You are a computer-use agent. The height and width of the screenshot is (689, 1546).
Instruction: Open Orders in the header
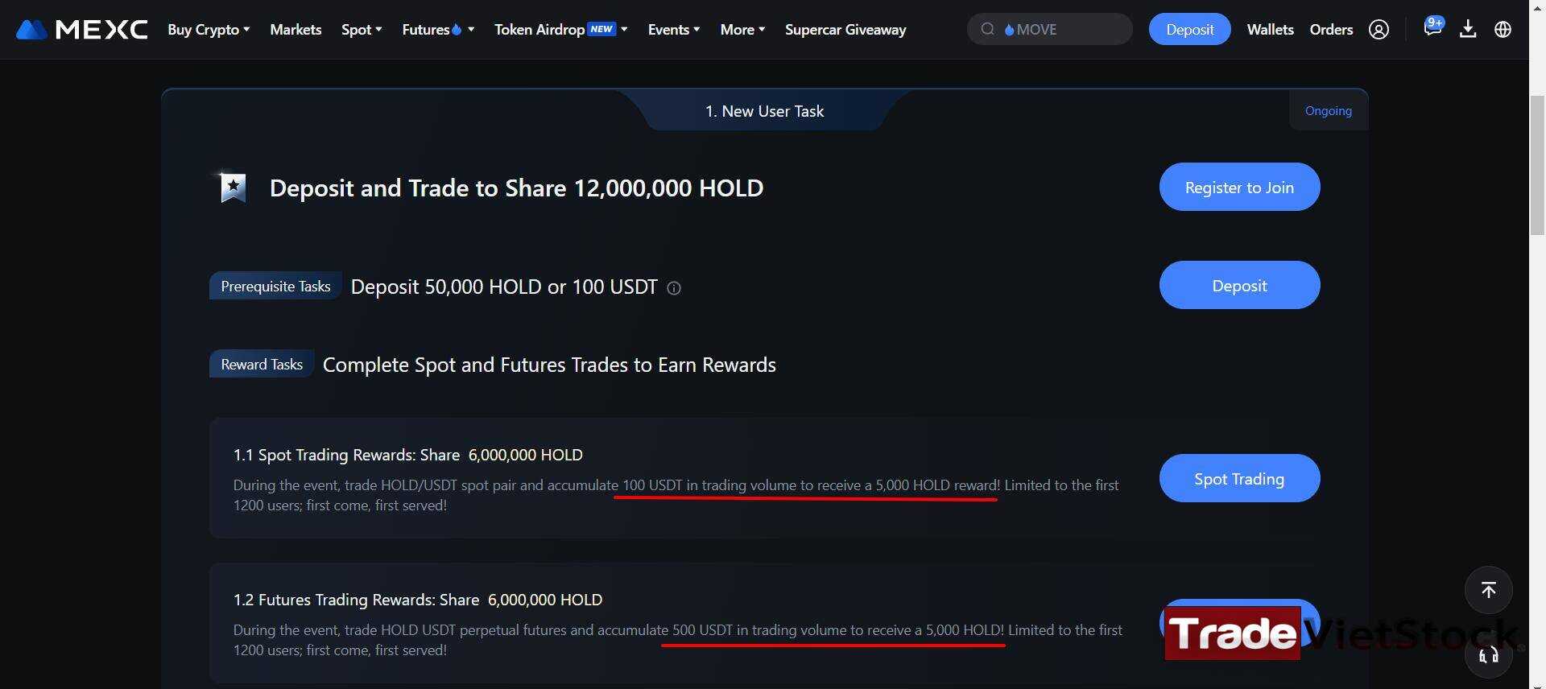tap(1331, 30)
